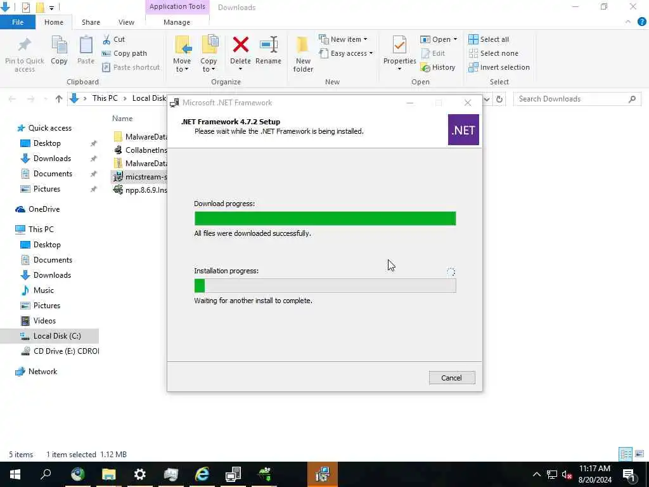The width and height of the screenshot is (649, 487).
Task: Open Videos folder under This PC
Action: pos(44,320)
